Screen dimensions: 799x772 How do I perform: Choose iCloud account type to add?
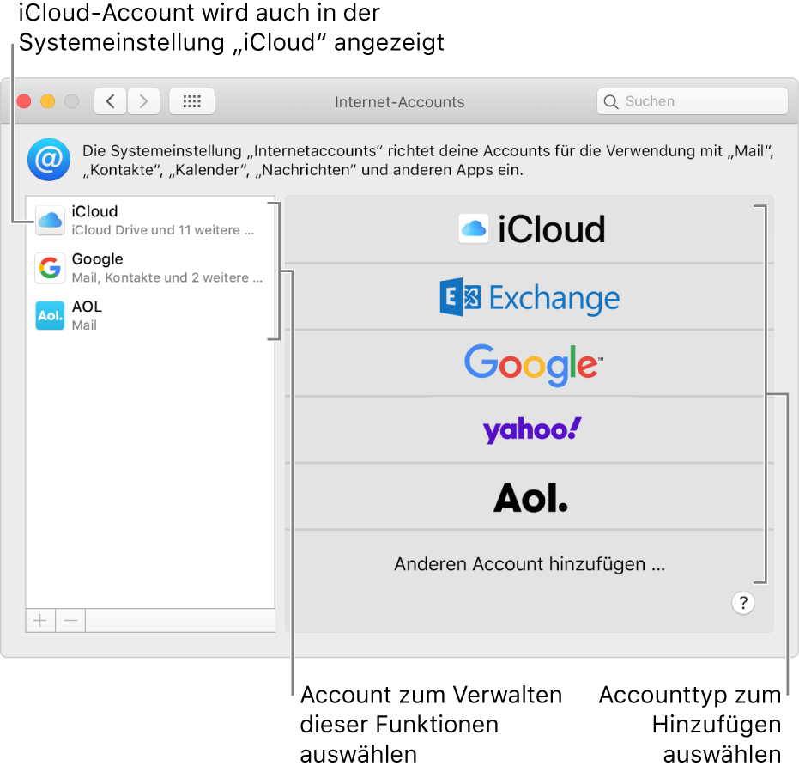tap(530, 229)
